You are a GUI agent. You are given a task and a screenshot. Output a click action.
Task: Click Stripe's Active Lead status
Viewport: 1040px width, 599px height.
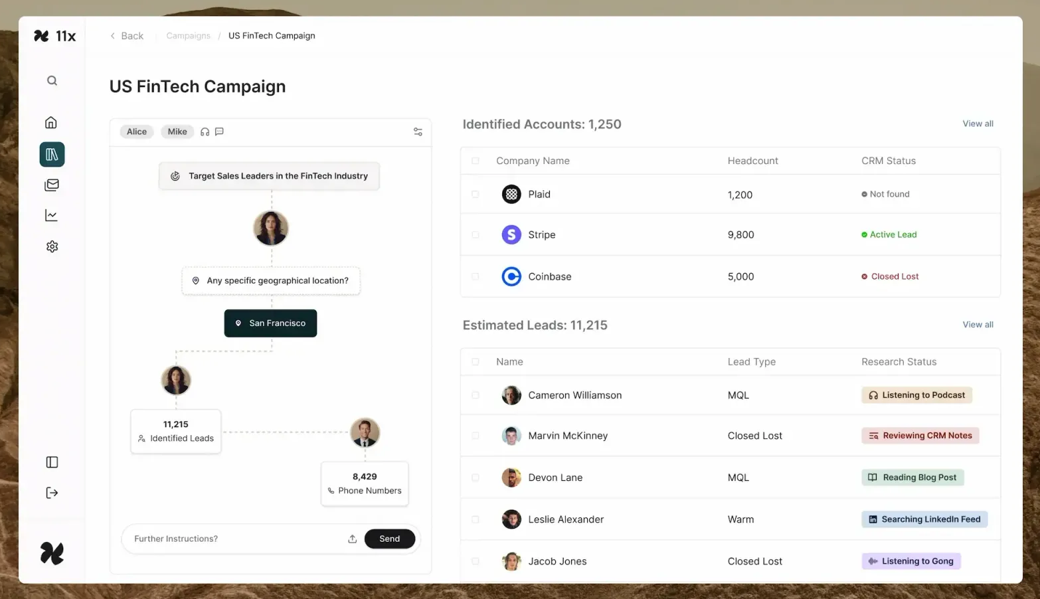tap(889, 234)
